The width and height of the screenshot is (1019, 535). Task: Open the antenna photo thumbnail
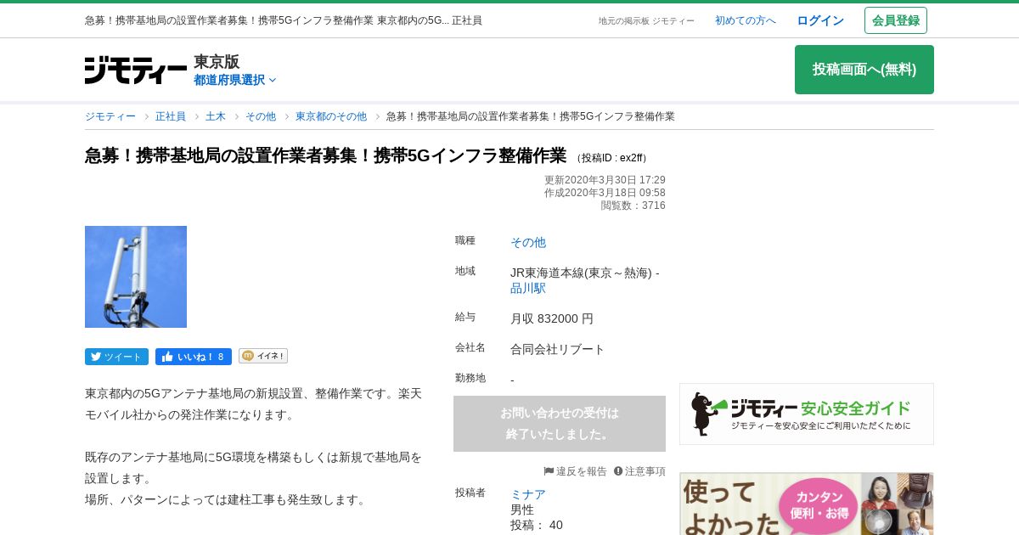136,277
